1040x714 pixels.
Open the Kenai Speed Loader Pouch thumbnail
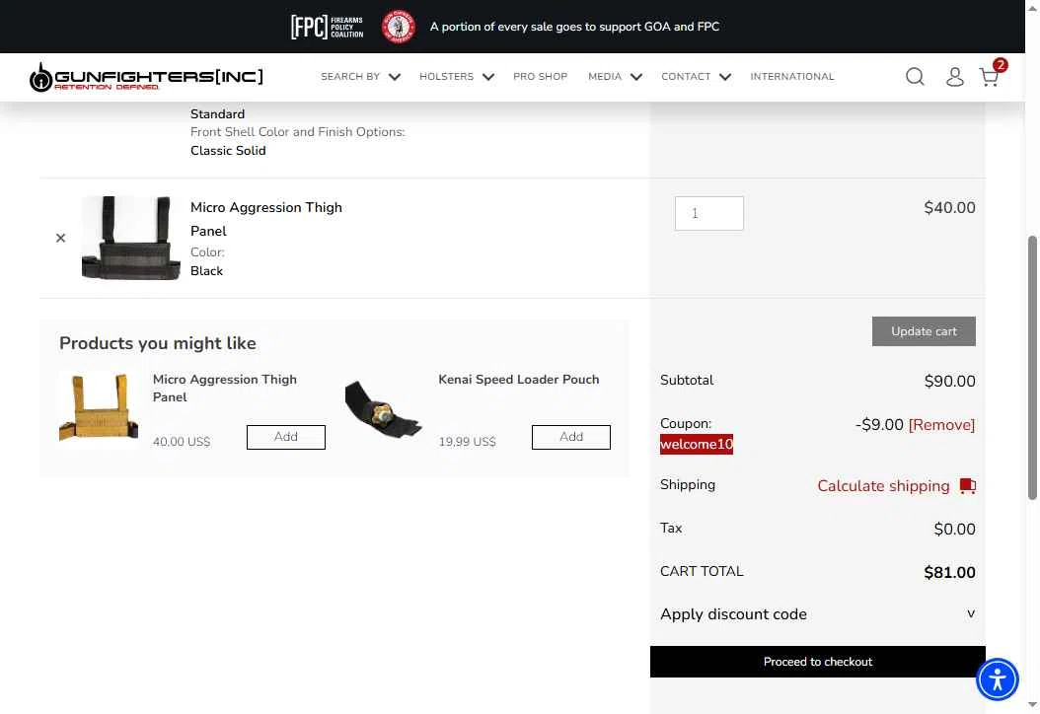pos(384,408)
